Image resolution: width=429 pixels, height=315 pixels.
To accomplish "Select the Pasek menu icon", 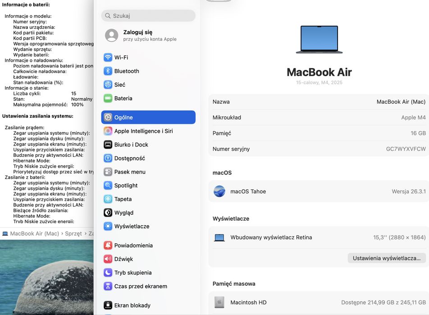I will (108, 172).
